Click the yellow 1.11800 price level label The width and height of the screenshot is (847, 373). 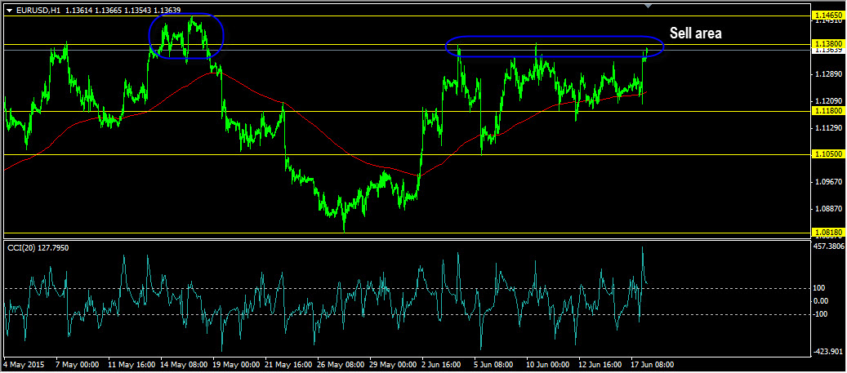828,111
